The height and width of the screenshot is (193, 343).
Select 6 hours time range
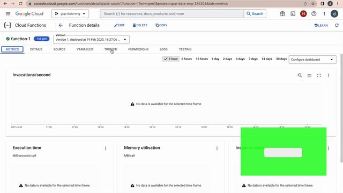point(187,59)
